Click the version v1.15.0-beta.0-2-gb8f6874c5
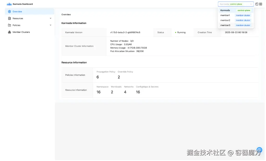This screenshot has height=161, width=266. (125, 32)
